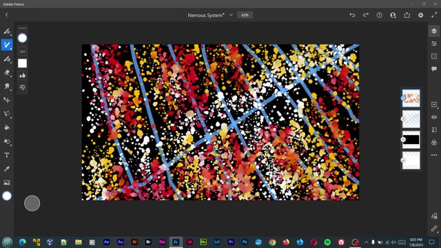Select the active Live Brushes tool
Screen dimensions: 441x248
click(7, 45)
